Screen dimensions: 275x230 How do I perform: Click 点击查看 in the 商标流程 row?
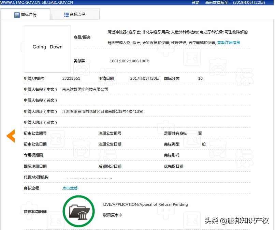pos(70,188)
